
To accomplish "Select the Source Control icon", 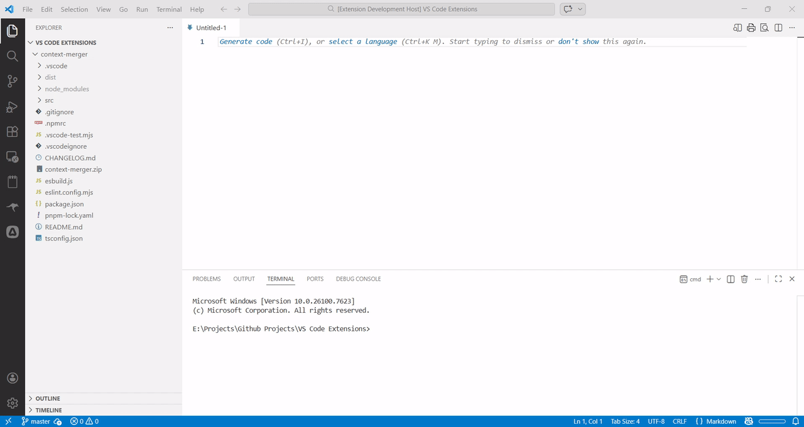I will (x=12, y=81).
